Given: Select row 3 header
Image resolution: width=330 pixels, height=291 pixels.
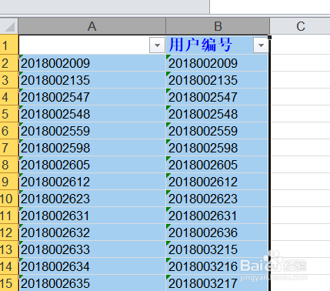Looking at the screenshot, I should click(x=9, y=80).
